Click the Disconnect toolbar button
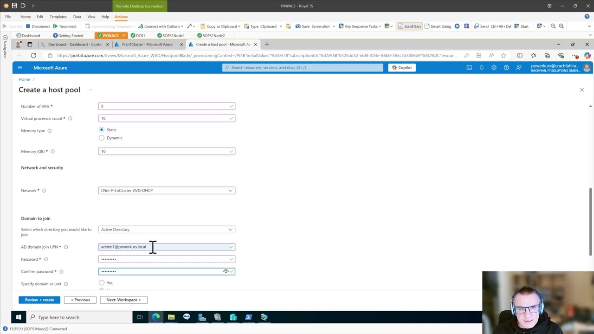This screenshot has width=594, height=334. pos(38,26)
